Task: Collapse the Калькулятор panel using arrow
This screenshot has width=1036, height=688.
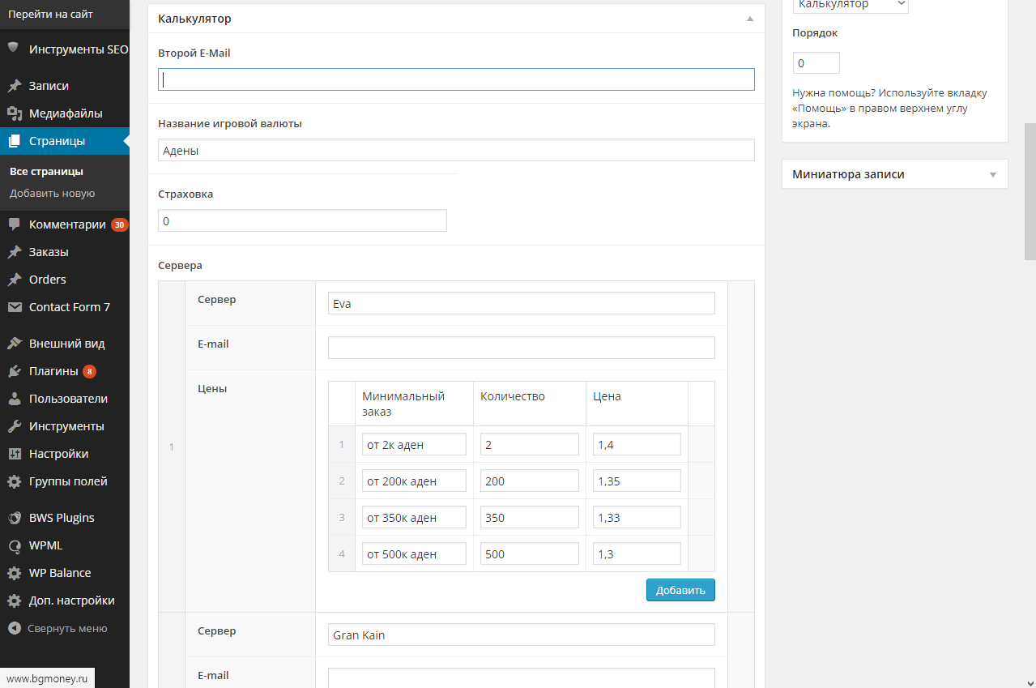Action: (x=749, y=19)
